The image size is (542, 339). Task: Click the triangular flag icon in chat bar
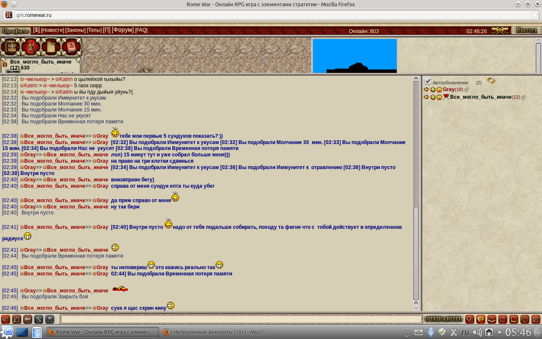[503, 319]
